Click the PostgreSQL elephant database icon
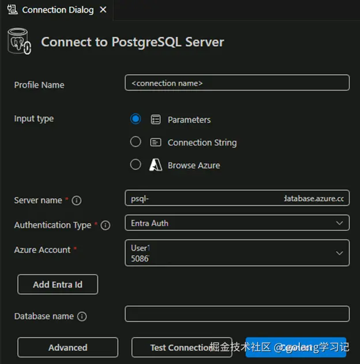 (20, 43)
